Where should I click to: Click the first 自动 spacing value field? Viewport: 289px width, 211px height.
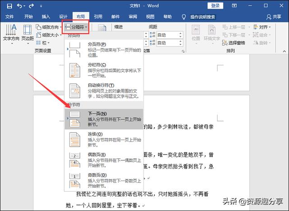click(x=168, y=35)
